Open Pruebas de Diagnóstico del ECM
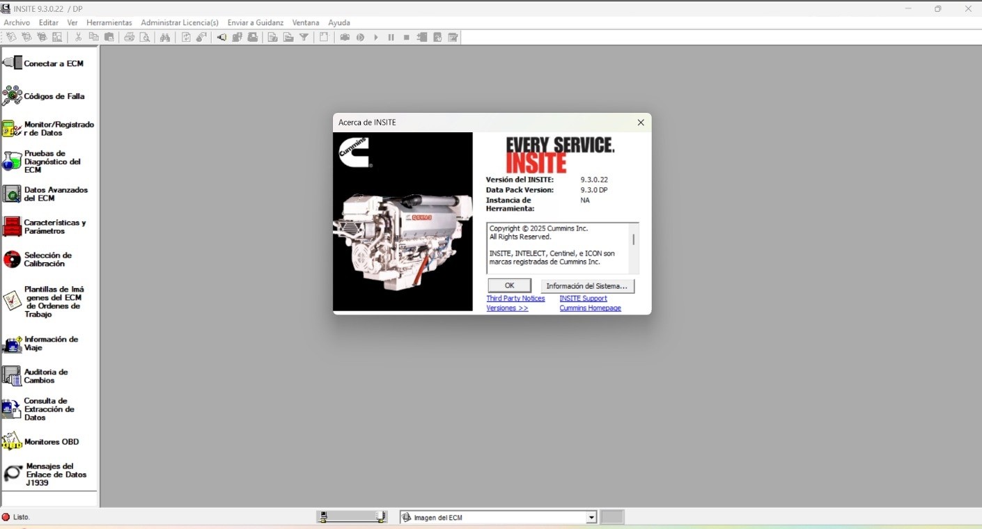The image size is (982, 529). pos(42,161)
